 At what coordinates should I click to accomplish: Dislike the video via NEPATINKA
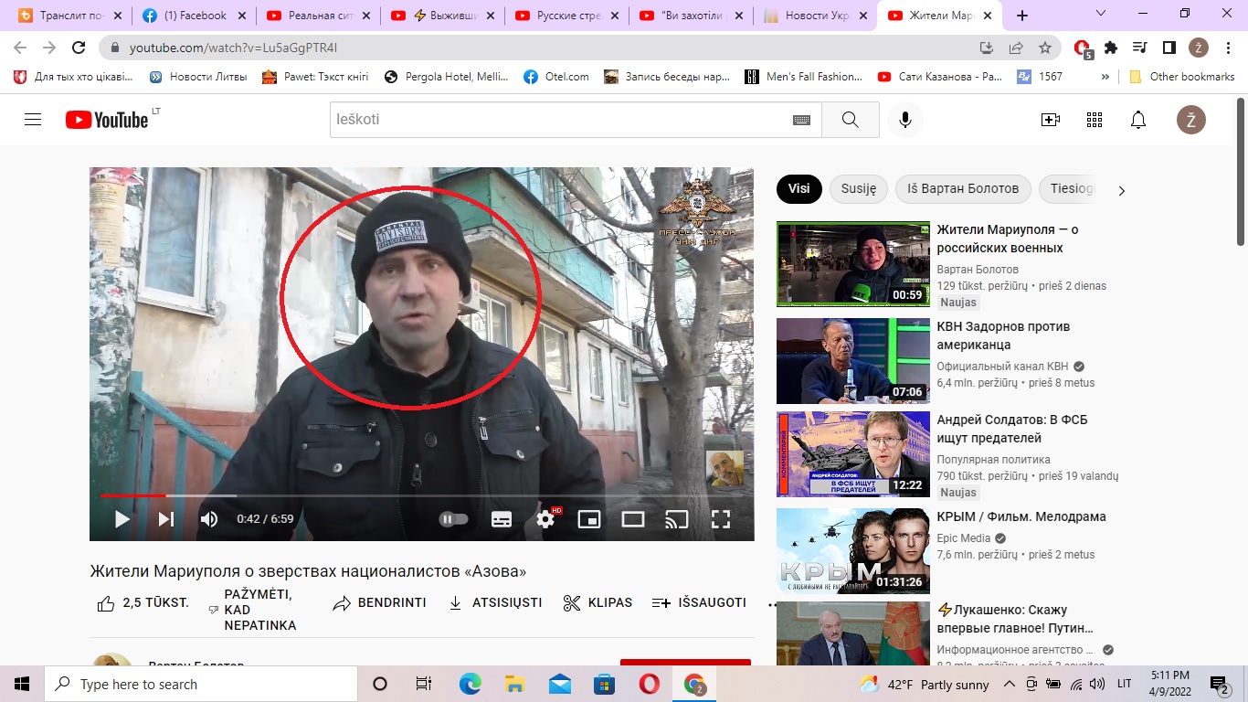(x=251, y=610)
